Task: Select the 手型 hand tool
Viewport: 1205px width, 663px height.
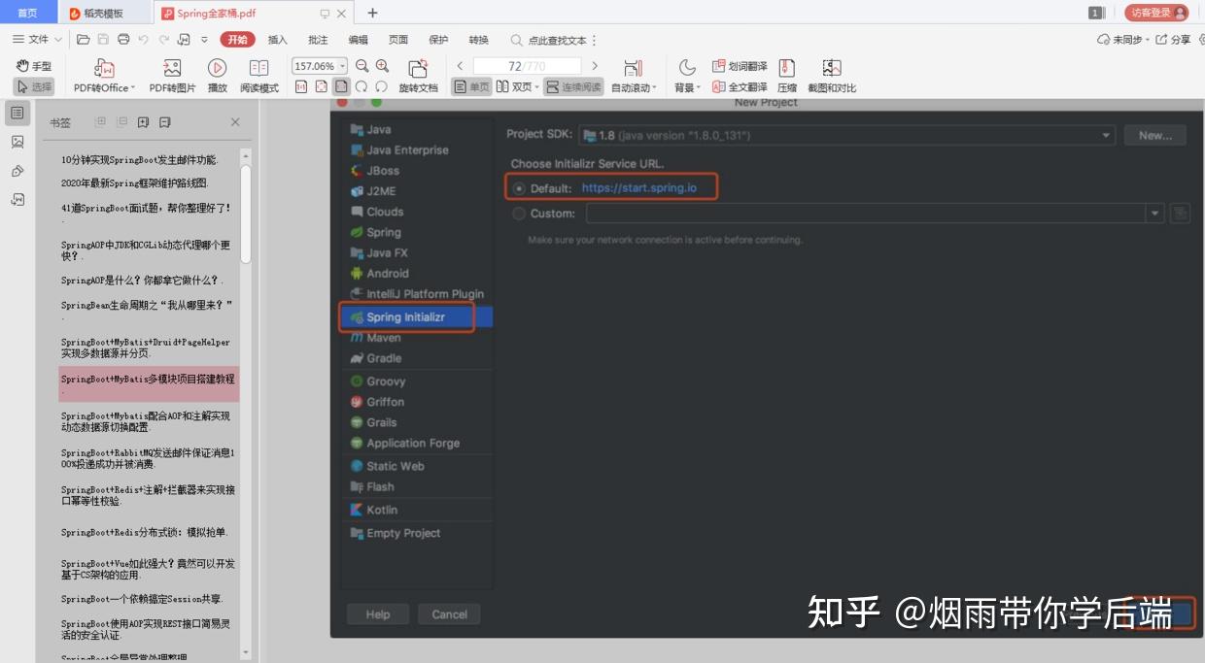Action: coord(34,65)
